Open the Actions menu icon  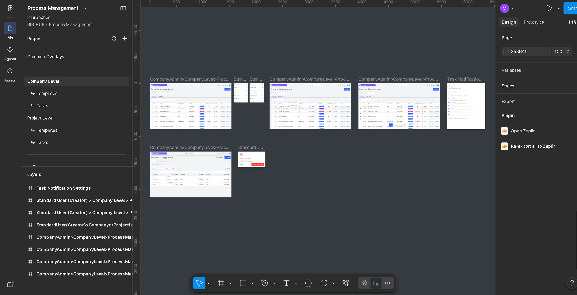(x=346, y=283)
